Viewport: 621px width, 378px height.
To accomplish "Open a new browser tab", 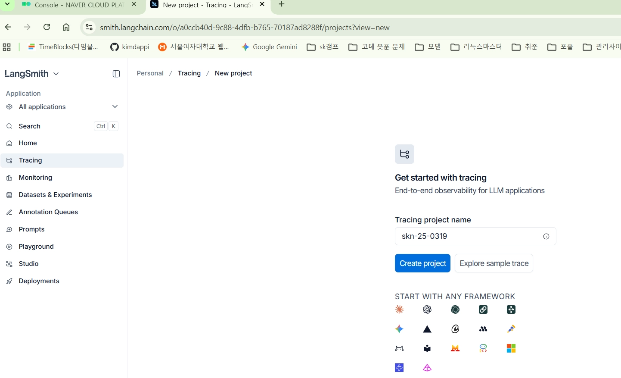I will 282,4.
